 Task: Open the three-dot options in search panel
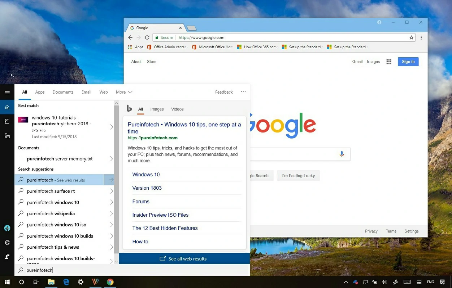point(243,92)
